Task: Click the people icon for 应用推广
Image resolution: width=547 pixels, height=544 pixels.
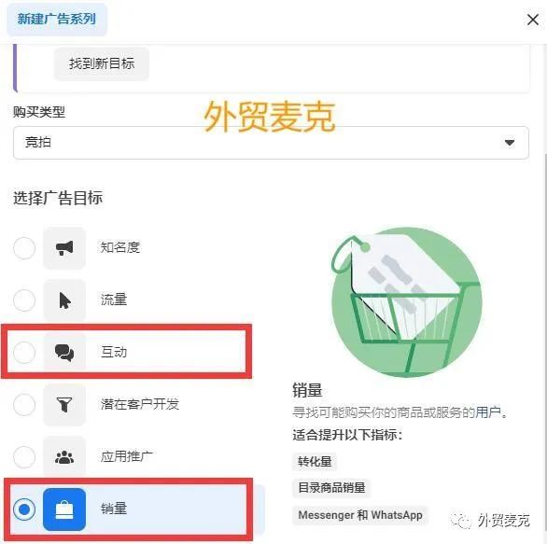Action: point(64,457)
